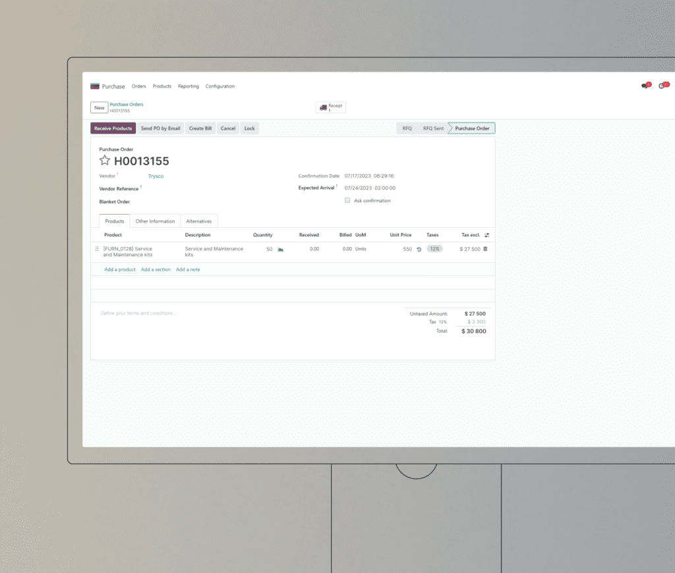Toggle the favorite star next to H0013155

tap(105, 161)
